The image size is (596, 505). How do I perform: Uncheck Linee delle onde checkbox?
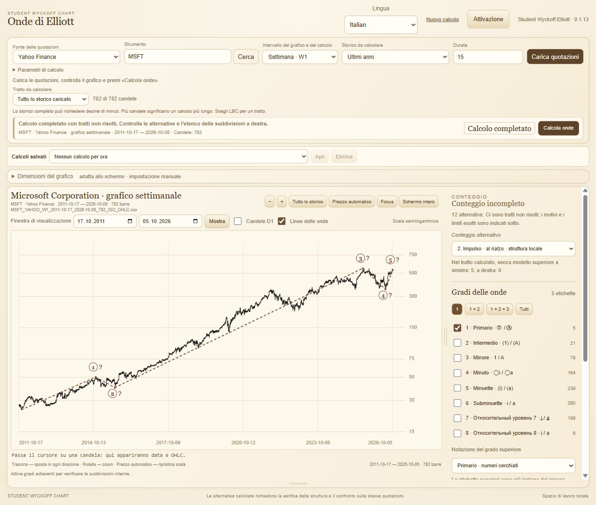[282, 221]
